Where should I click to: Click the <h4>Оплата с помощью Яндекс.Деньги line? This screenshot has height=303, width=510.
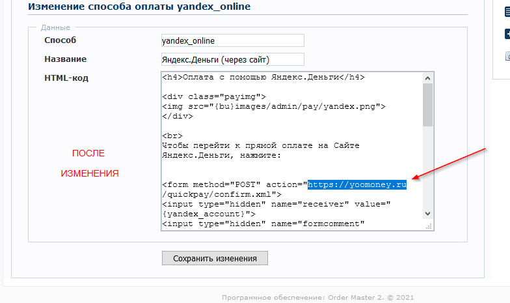[263, 77]
